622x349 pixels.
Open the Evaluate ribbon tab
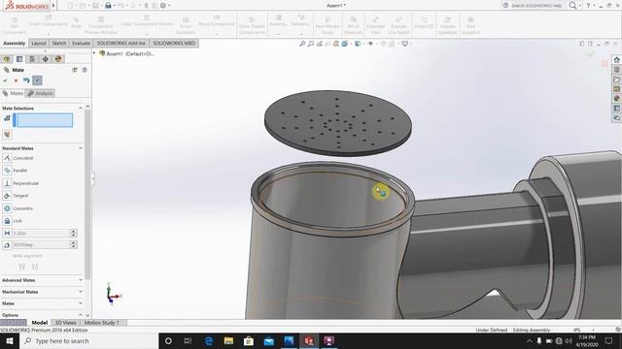pos(81,43)
